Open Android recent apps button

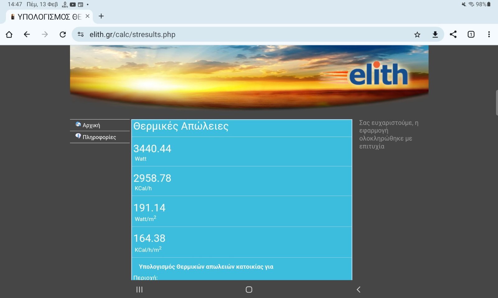coord(139,290)
